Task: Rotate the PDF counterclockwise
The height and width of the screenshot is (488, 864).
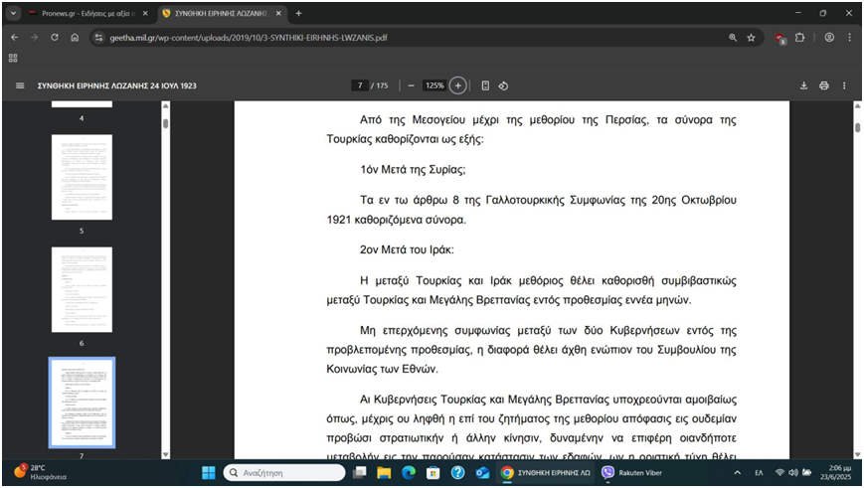Action: click(503, 86)
